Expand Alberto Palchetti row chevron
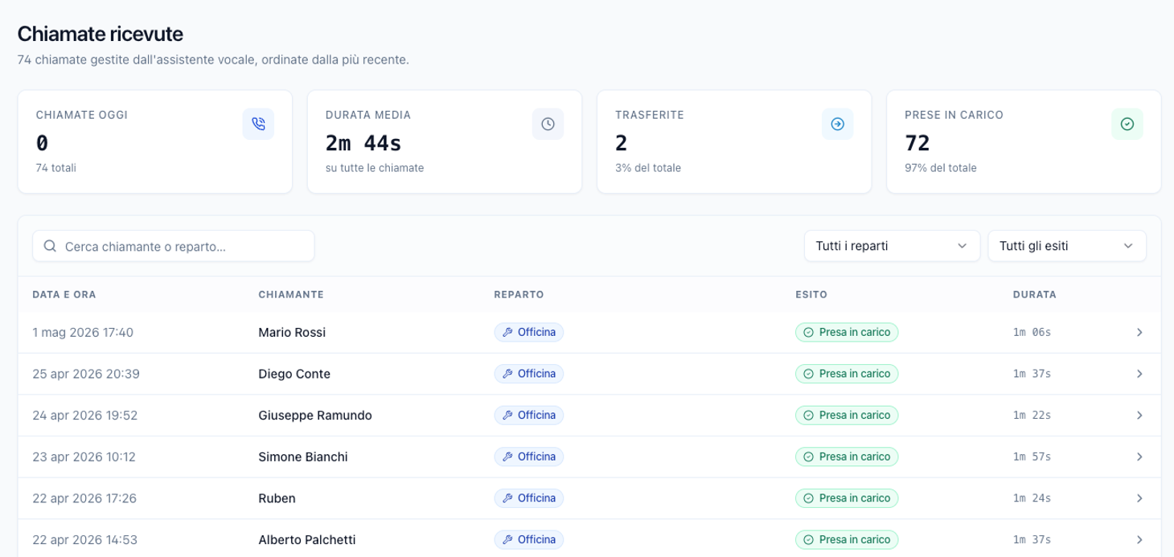 (x=1139, y=540)
